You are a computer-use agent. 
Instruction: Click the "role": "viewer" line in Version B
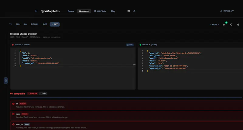[158, 61]
